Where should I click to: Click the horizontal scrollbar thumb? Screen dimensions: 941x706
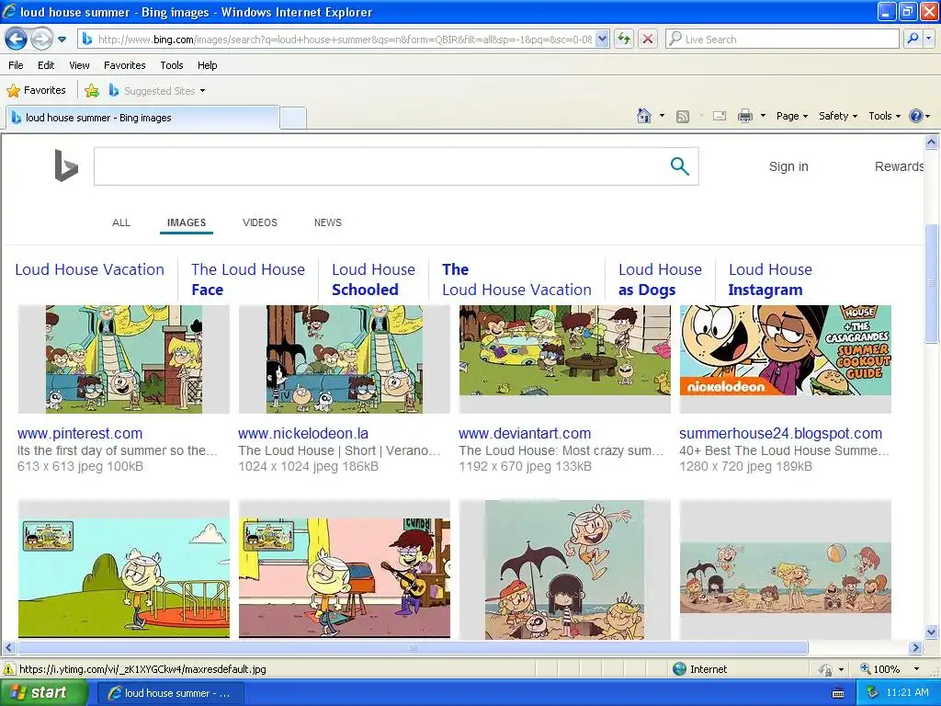click(413, 648)
